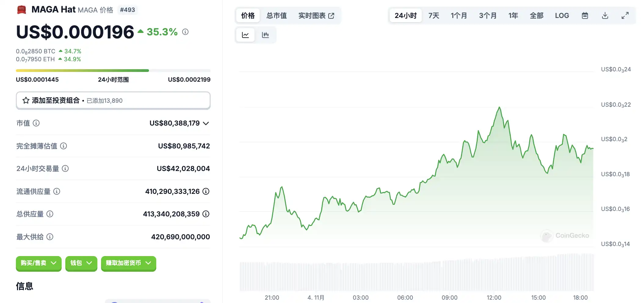Download the chart data
Screen dimensions: 644x303
pyautogui.click(x=605, y=16)
